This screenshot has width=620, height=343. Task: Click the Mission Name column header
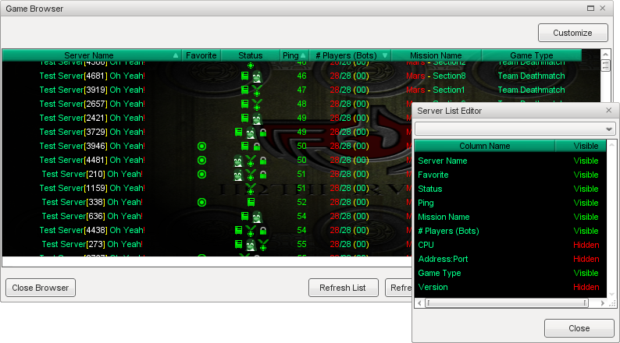[436, 56]
